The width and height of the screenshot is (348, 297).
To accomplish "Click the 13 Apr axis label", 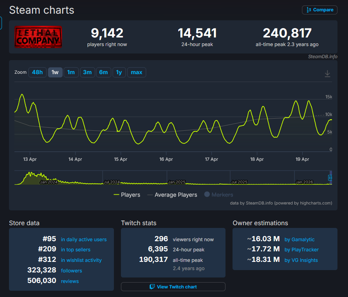I will click(30, 159).
